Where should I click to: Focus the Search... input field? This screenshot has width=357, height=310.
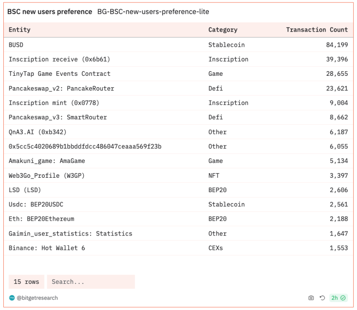point(91,282)
